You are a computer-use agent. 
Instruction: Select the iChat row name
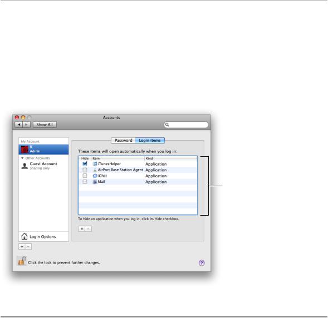(x=102, y=176)
